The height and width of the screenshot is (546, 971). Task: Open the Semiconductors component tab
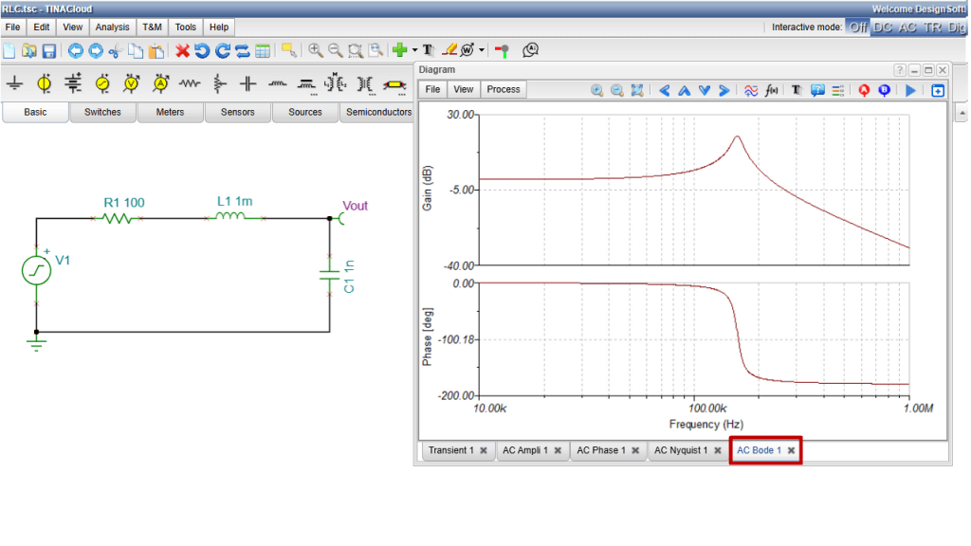point(378,112)
